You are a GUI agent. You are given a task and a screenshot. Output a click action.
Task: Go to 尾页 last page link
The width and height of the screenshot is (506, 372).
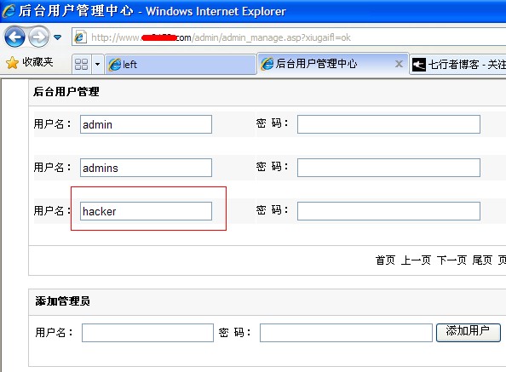(x=482, y=260)
